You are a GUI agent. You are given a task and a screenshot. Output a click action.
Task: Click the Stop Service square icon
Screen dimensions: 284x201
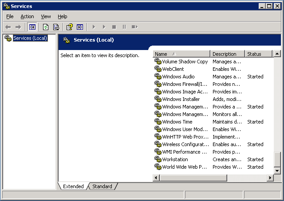pos(114,27)
